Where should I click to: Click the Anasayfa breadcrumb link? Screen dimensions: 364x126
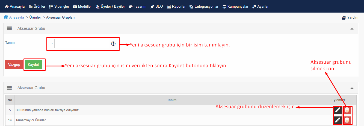[14, 17]
